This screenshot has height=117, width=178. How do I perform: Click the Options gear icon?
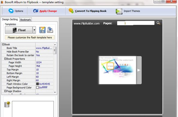pyautogui.click(x=11, y=11)
